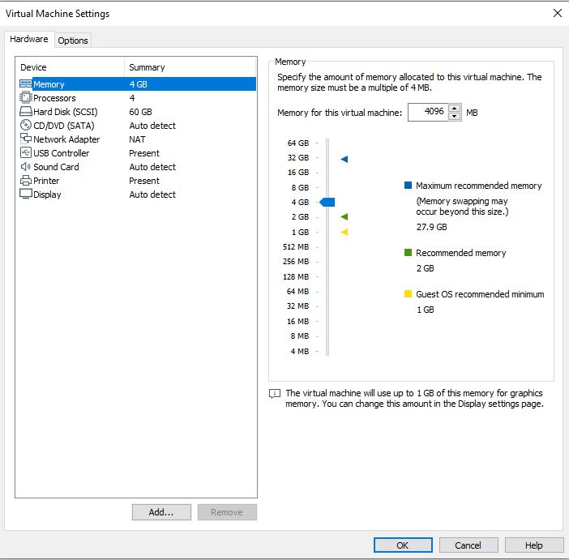Viewport: 569px width, 560px height.
Task: Click the '4 MB' slider scale label
Action: [x=300, y=351]
